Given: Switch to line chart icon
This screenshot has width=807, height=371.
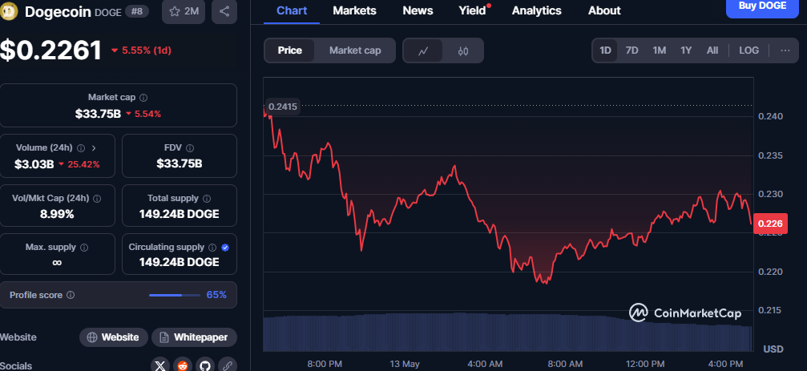Looking at the screenshot, I should pos(423,50).
